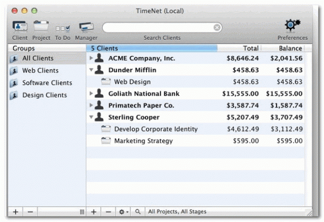Click Develop Corporate Identity balance $3,112.49

287,129
